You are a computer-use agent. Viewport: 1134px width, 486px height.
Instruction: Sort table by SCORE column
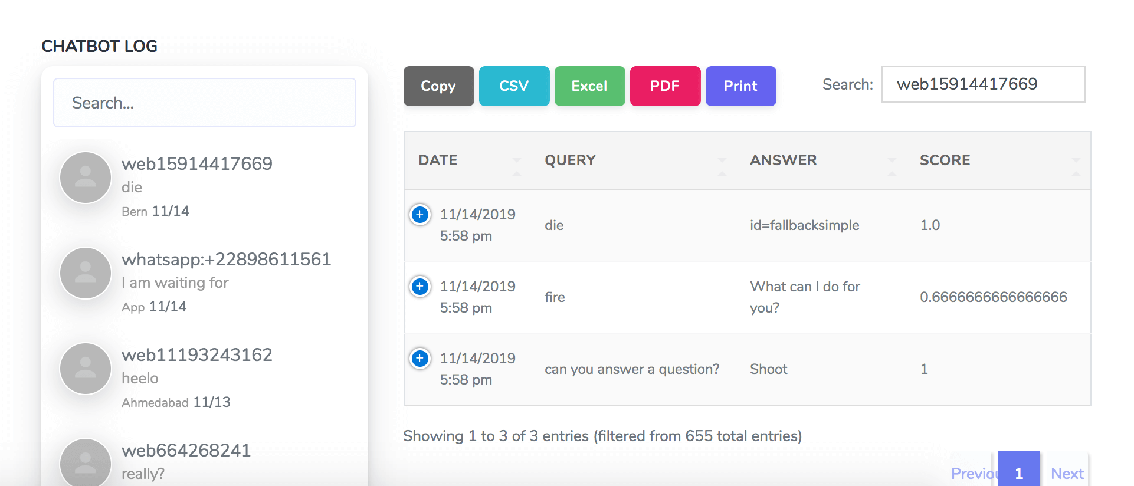pos(998,160)
